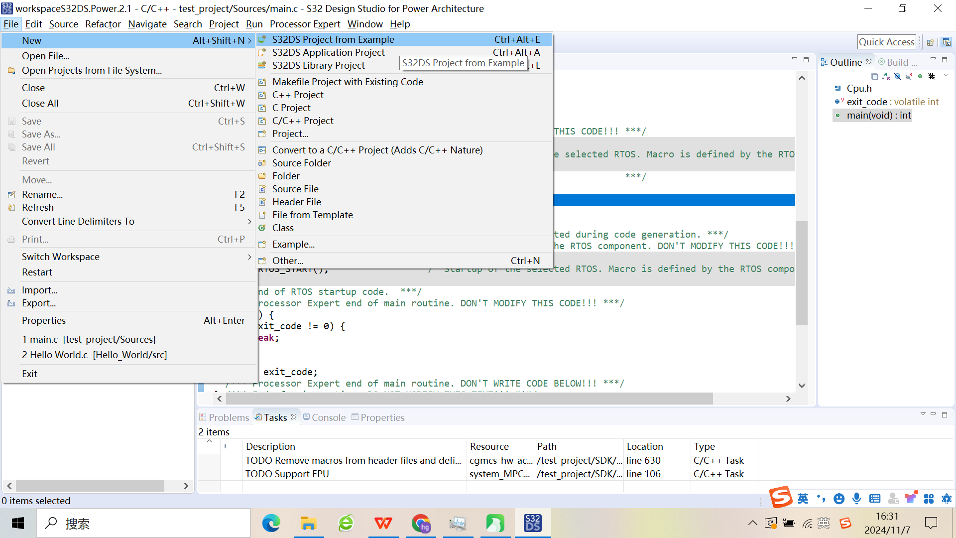
Task: Open the Problems tab
Action: 224,417
